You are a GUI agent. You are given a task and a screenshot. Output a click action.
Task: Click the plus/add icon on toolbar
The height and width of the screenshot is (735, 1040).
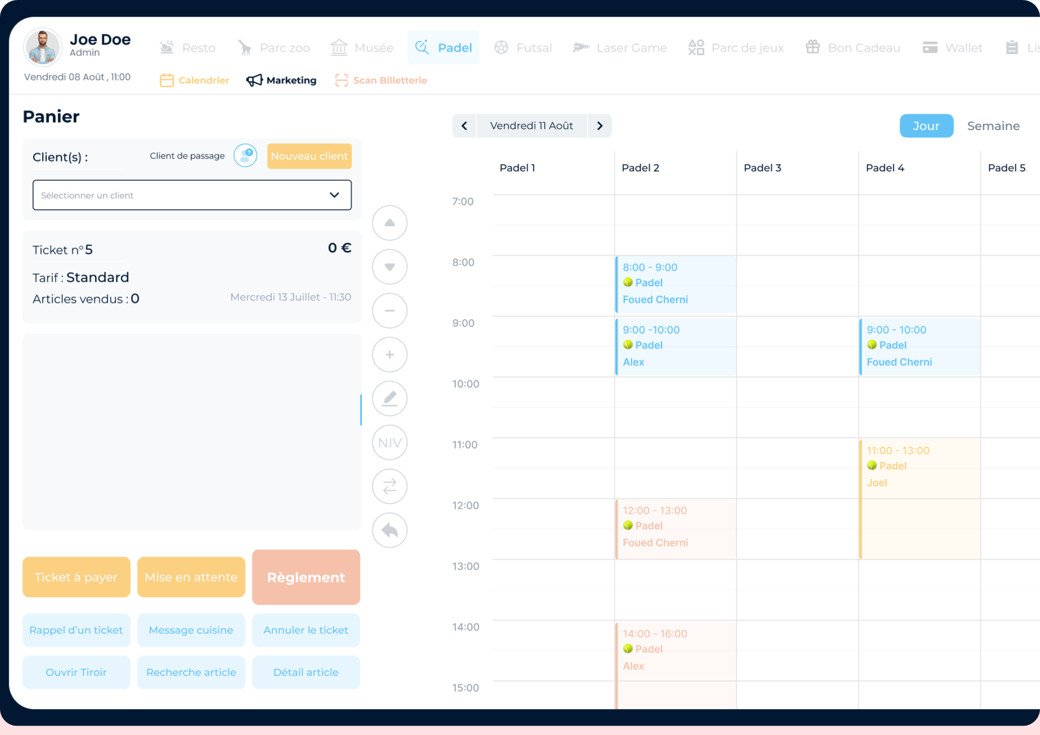click(x=389, y=354)
